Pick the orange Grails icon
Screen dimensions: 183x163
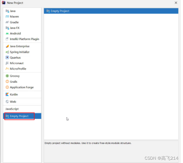tap(7, 81)
